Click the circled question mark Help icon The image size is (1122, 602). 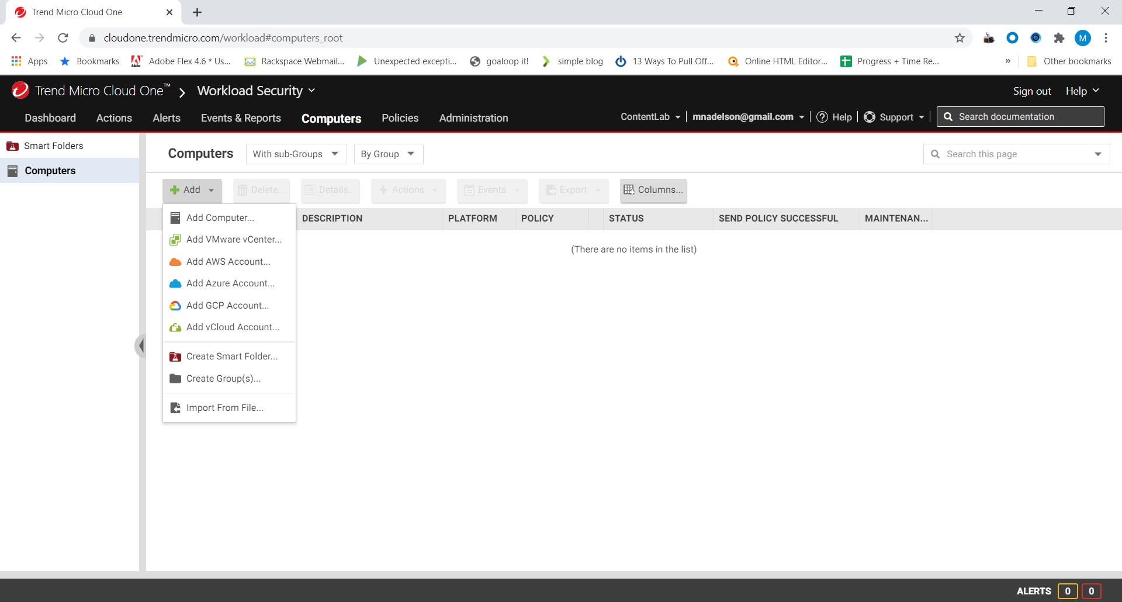point(822,117)
